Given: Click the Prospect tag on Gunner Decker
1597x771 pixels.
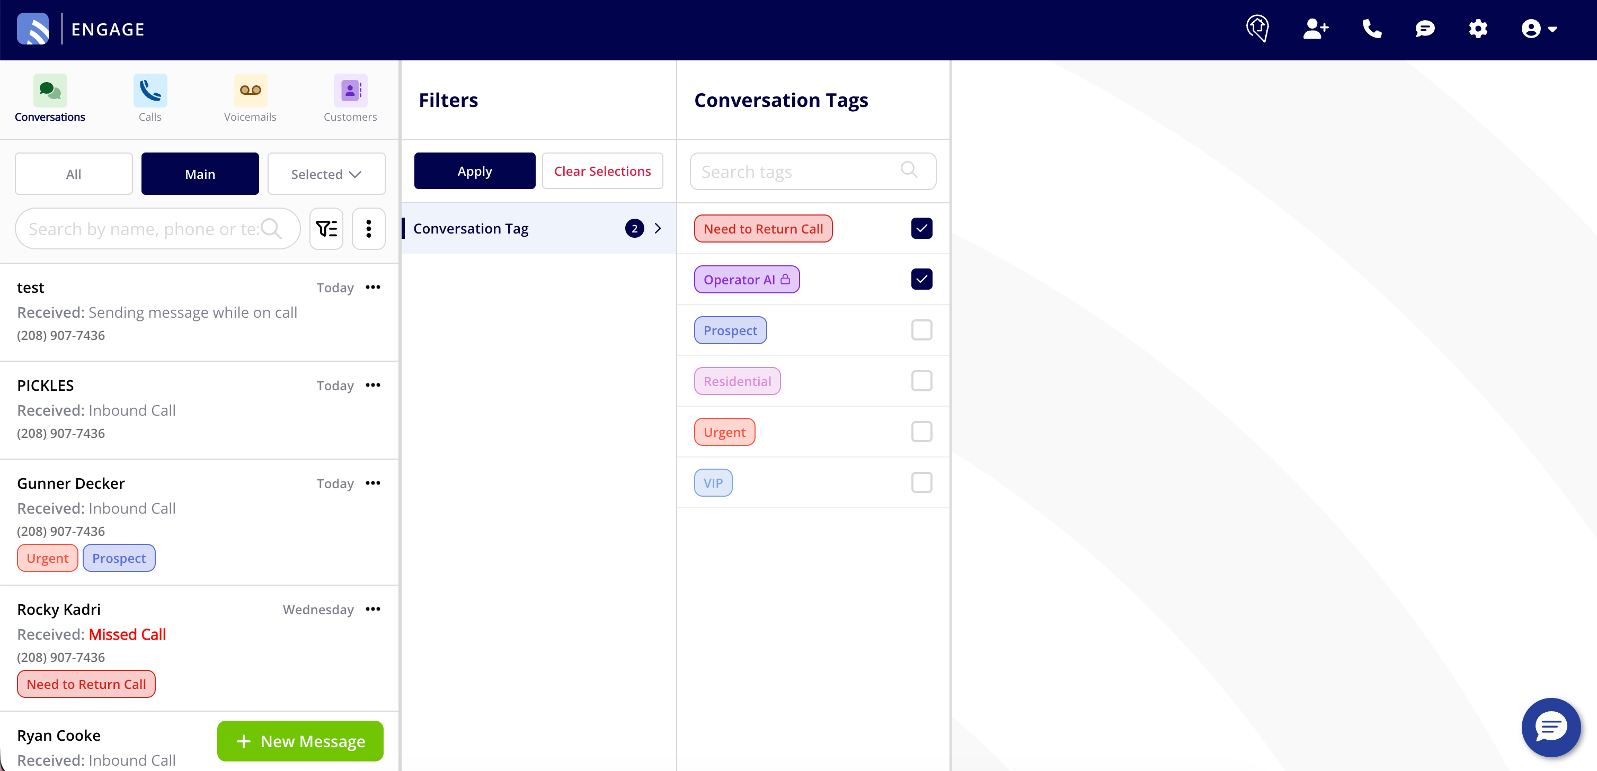Looking at the screenshot, I should point(119,559).
